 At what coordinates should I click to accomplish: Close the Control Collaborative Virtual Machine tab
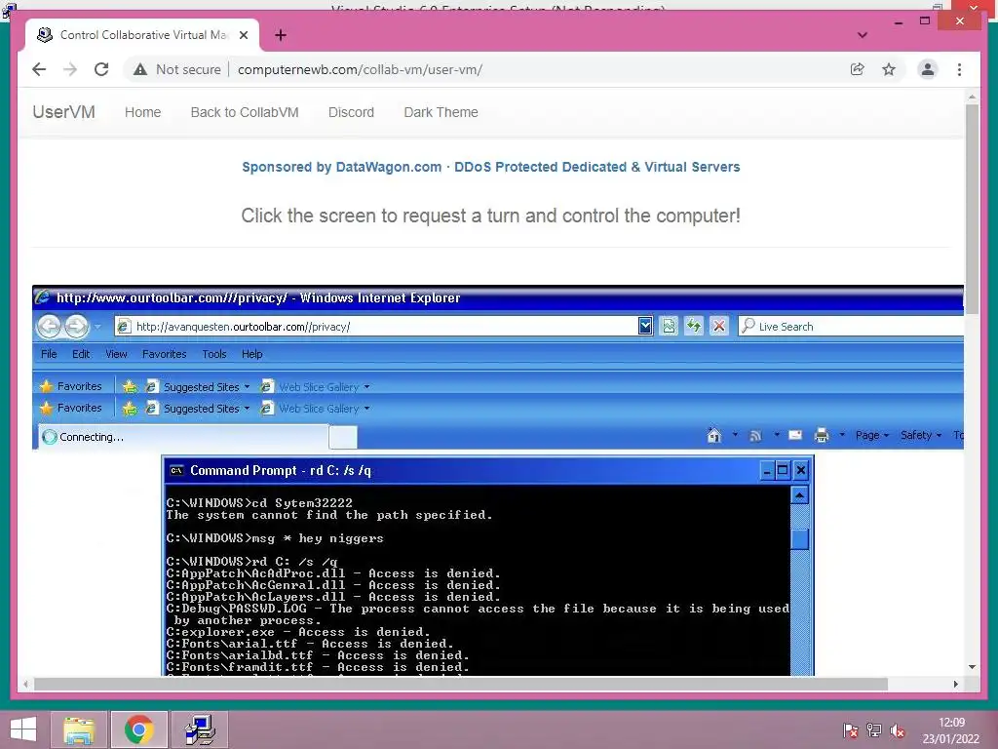point(243,35)
